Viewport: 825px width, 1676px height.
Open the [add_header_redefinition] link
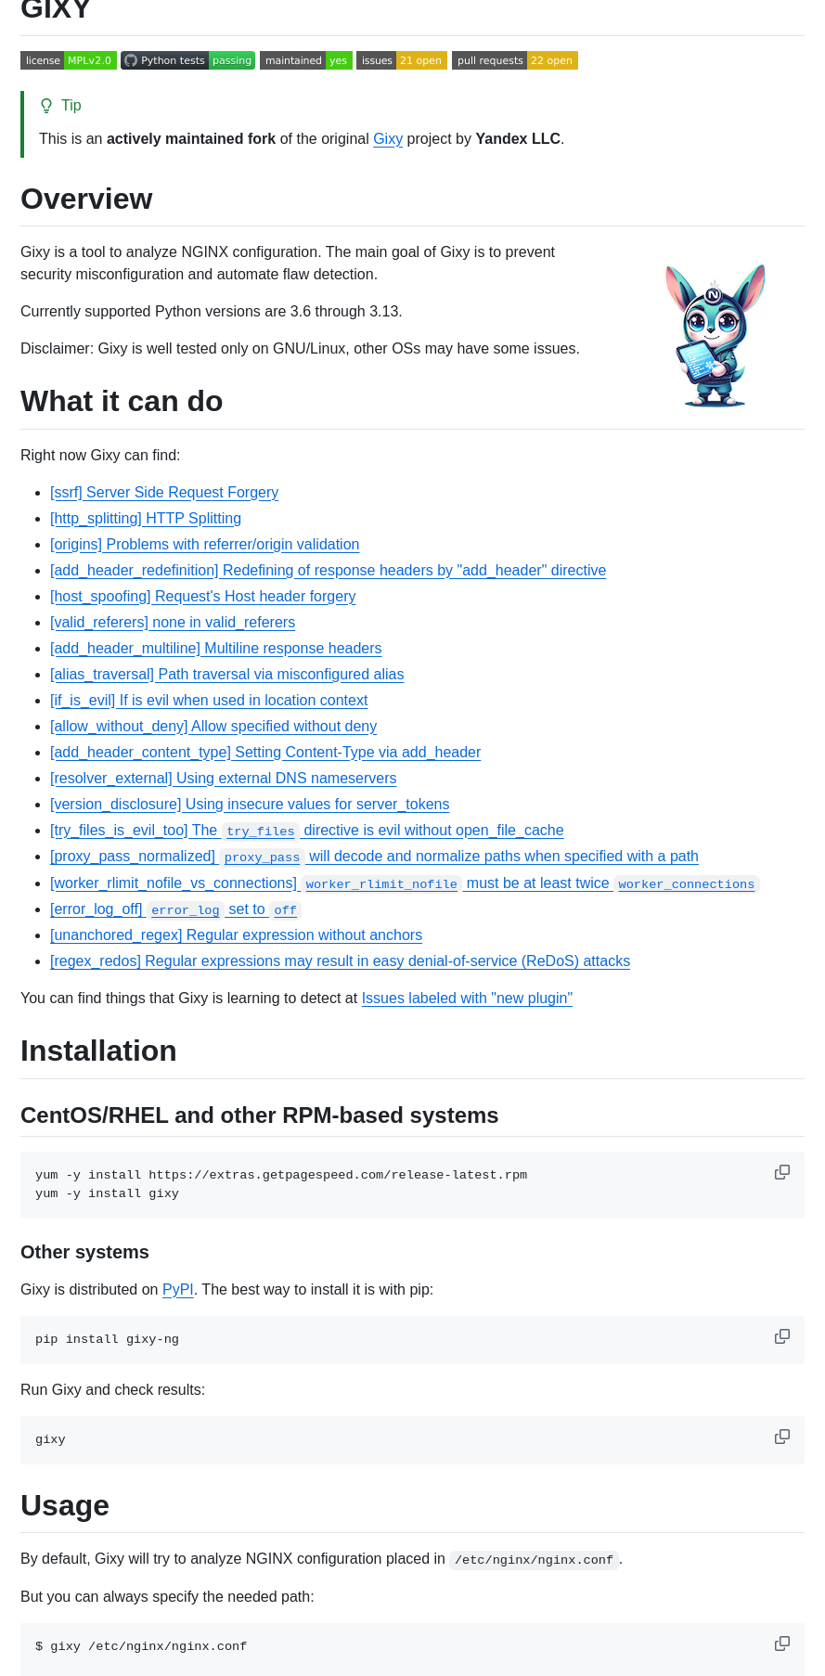(328, 570)
